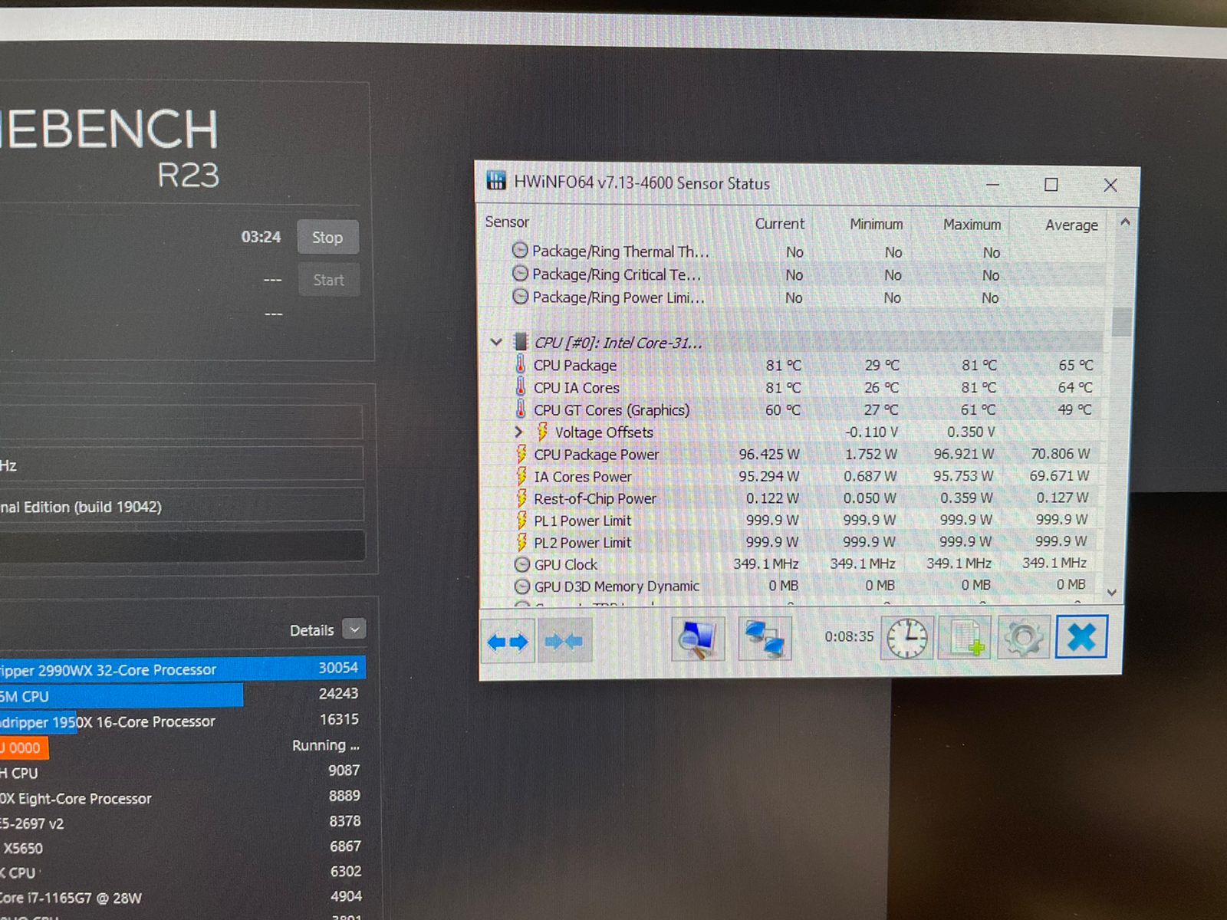Viewport: 1227px width, 920px height.
Task: Click the circle icon beside GPU Clock
Action: coord(522,564)
